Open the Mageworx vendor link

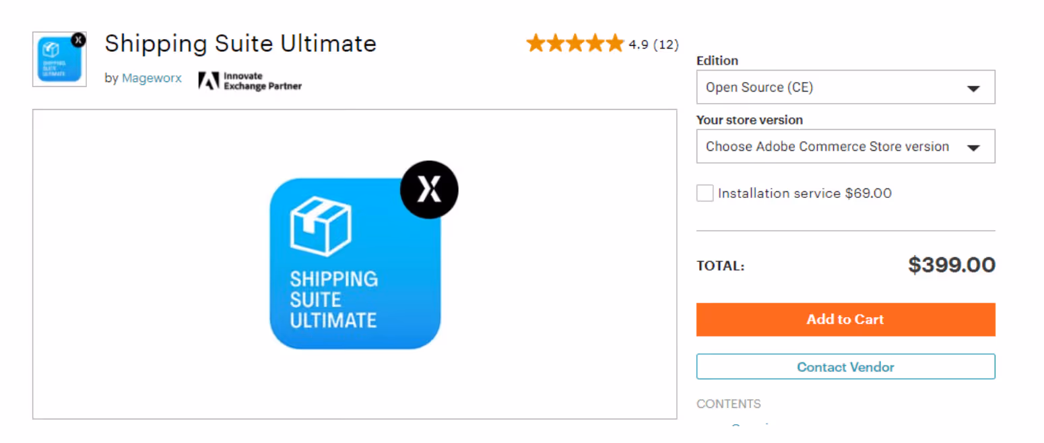click(x=152, y=78)
